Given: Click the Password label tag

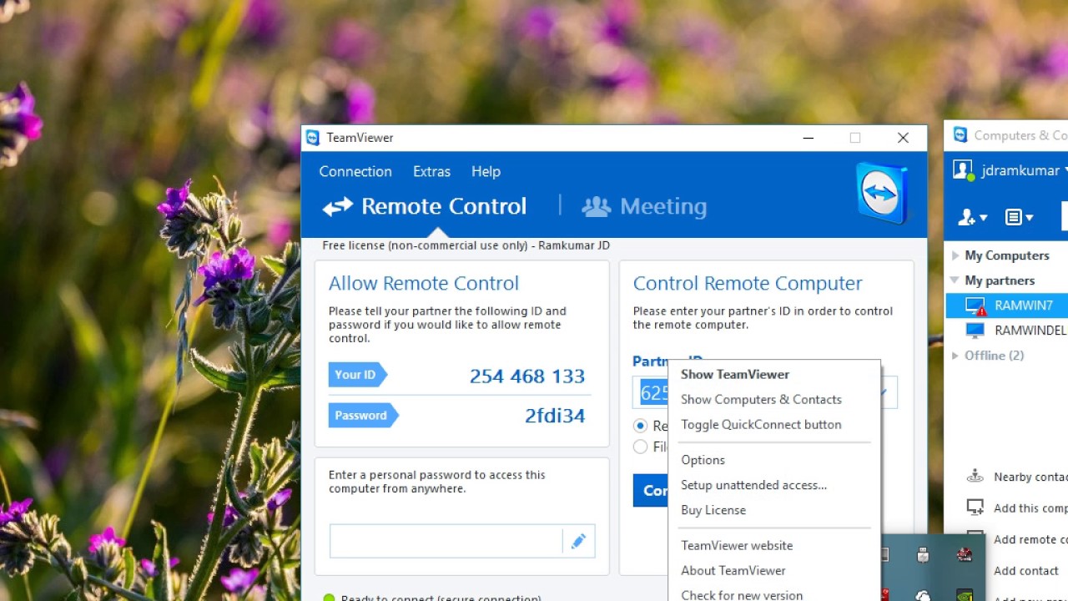Looking at the screenshot, I should (x=363, y=415).
